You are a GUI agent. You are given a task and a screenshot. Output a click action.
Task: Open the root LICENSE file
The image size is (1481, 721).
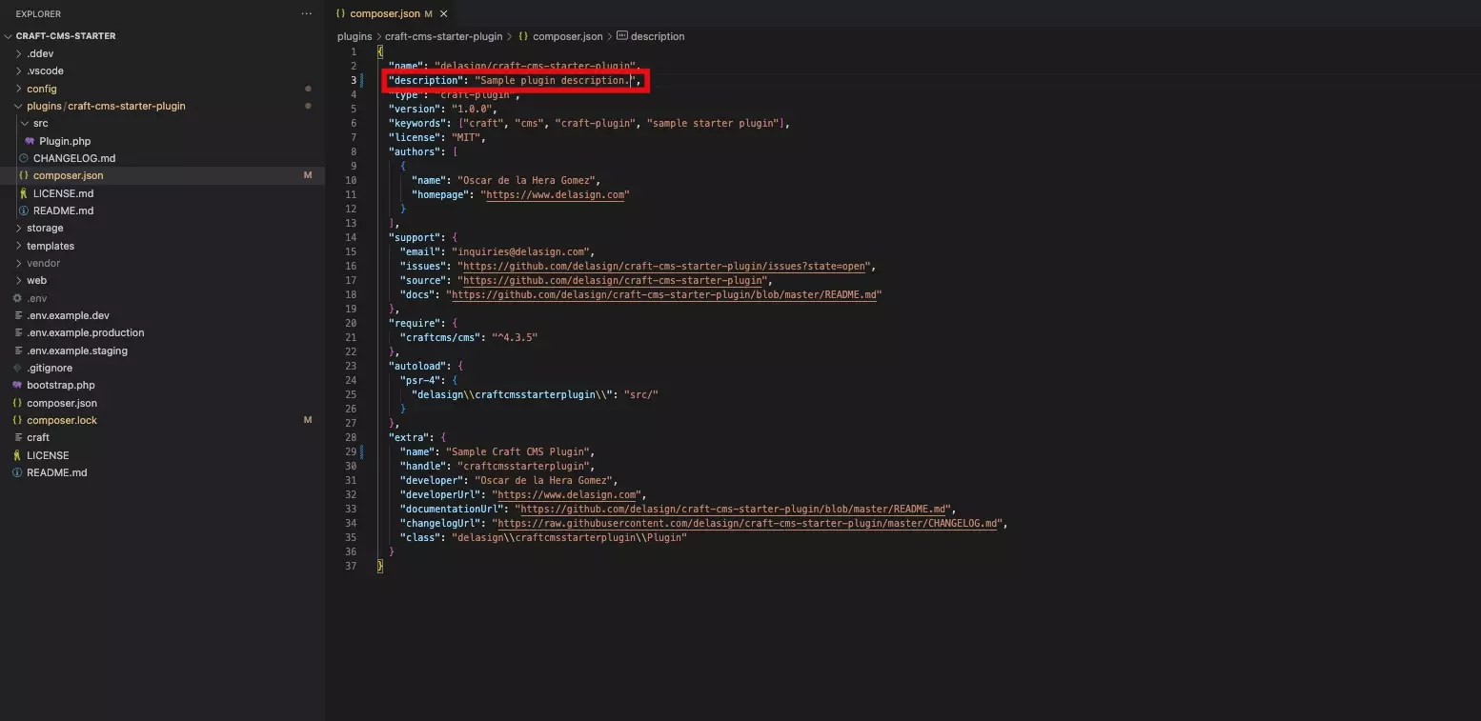(x=48, y=455)
